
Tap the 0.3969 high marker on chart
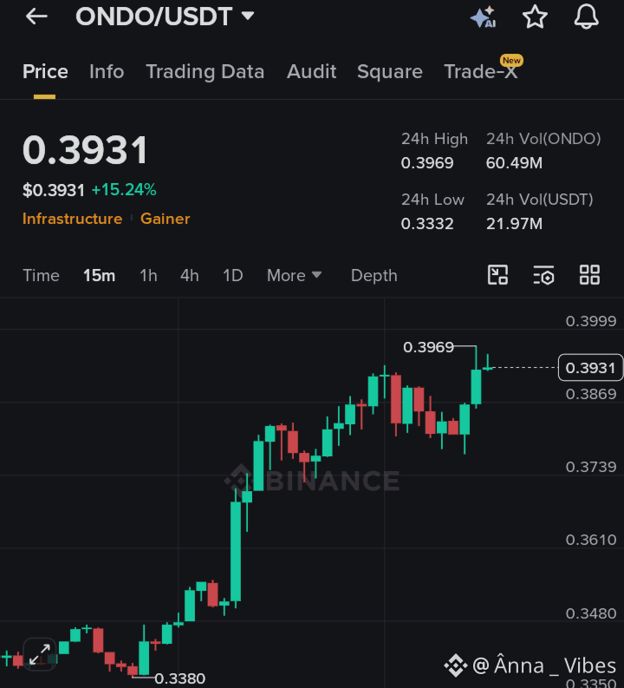428,347
